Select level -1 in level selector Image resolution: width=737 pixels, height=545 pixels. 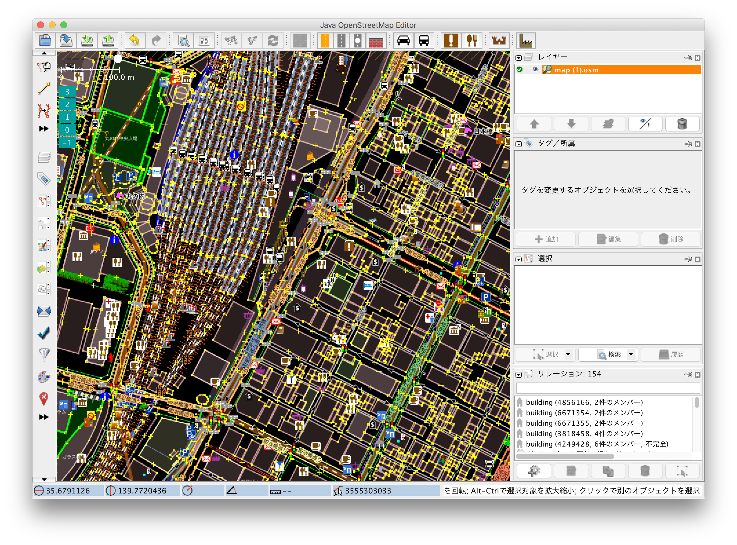67,143
